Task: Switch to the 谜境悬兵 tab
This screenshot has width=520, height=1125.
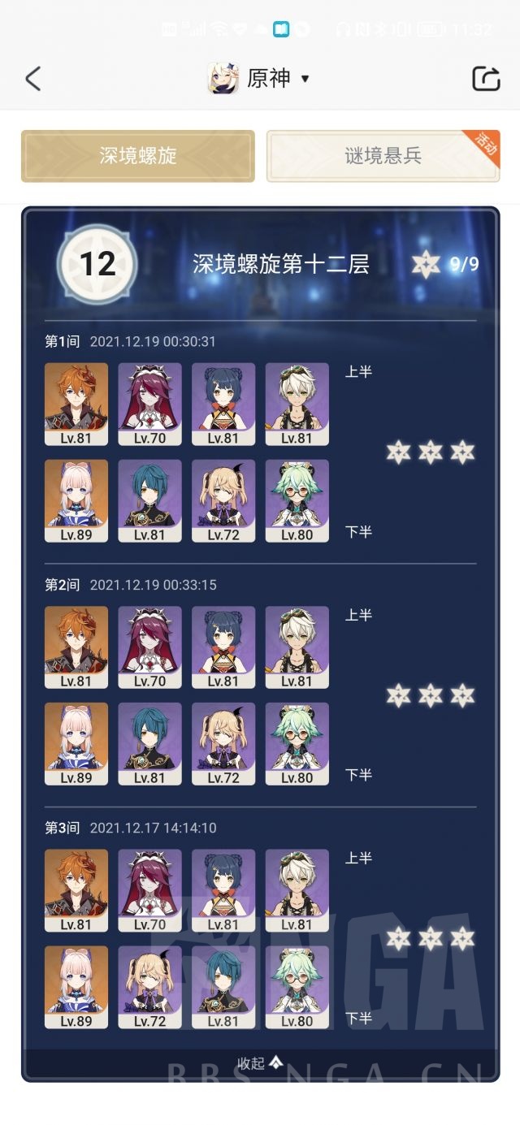Action: (x=383, y=156)
